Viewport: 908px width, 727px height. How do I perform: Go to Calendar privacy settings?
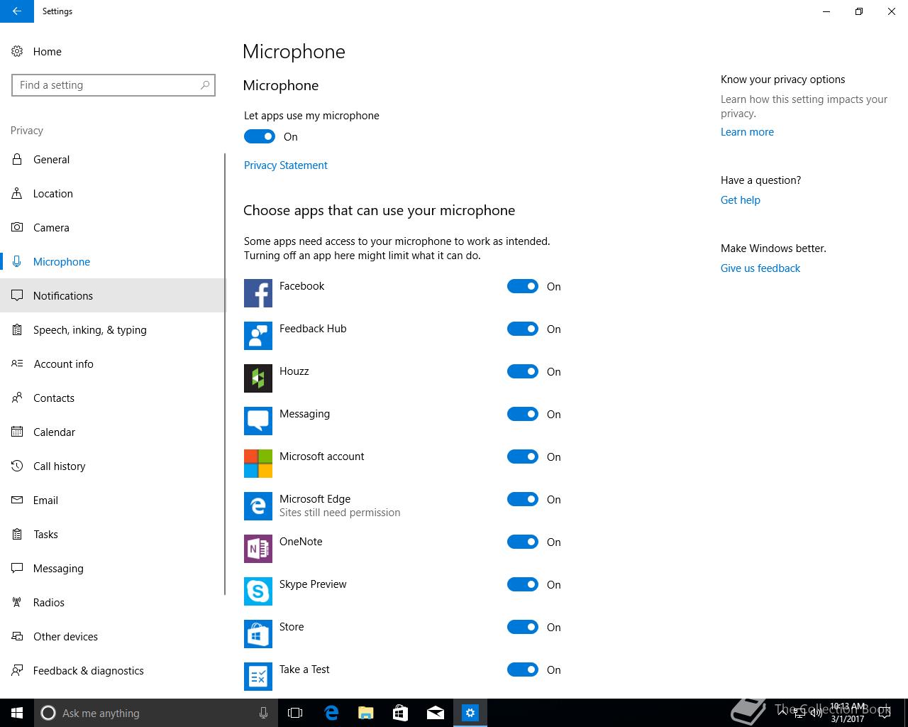(112, 432)
